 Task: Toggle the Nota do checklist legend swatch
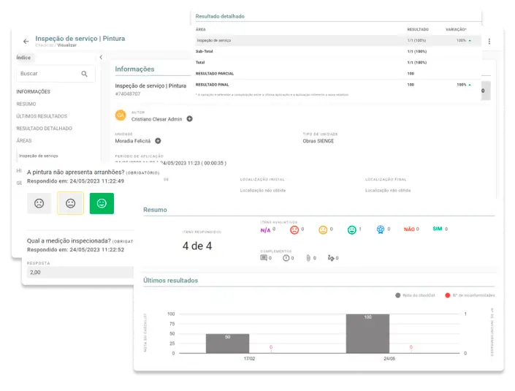click(397, 295)
